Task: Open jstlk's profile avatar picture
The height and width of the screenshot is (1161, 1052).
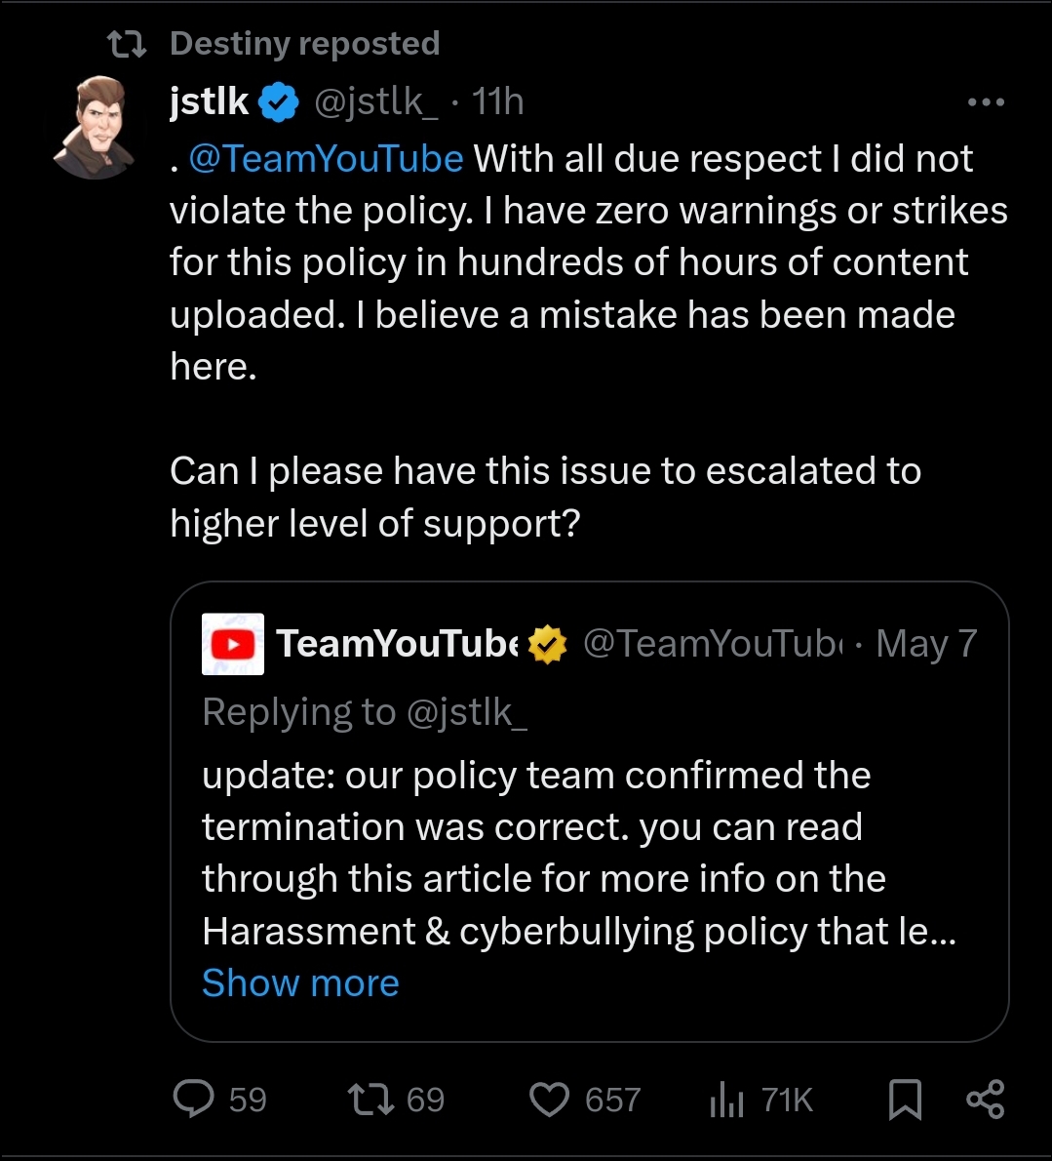Action: click(x=98, y=127)
